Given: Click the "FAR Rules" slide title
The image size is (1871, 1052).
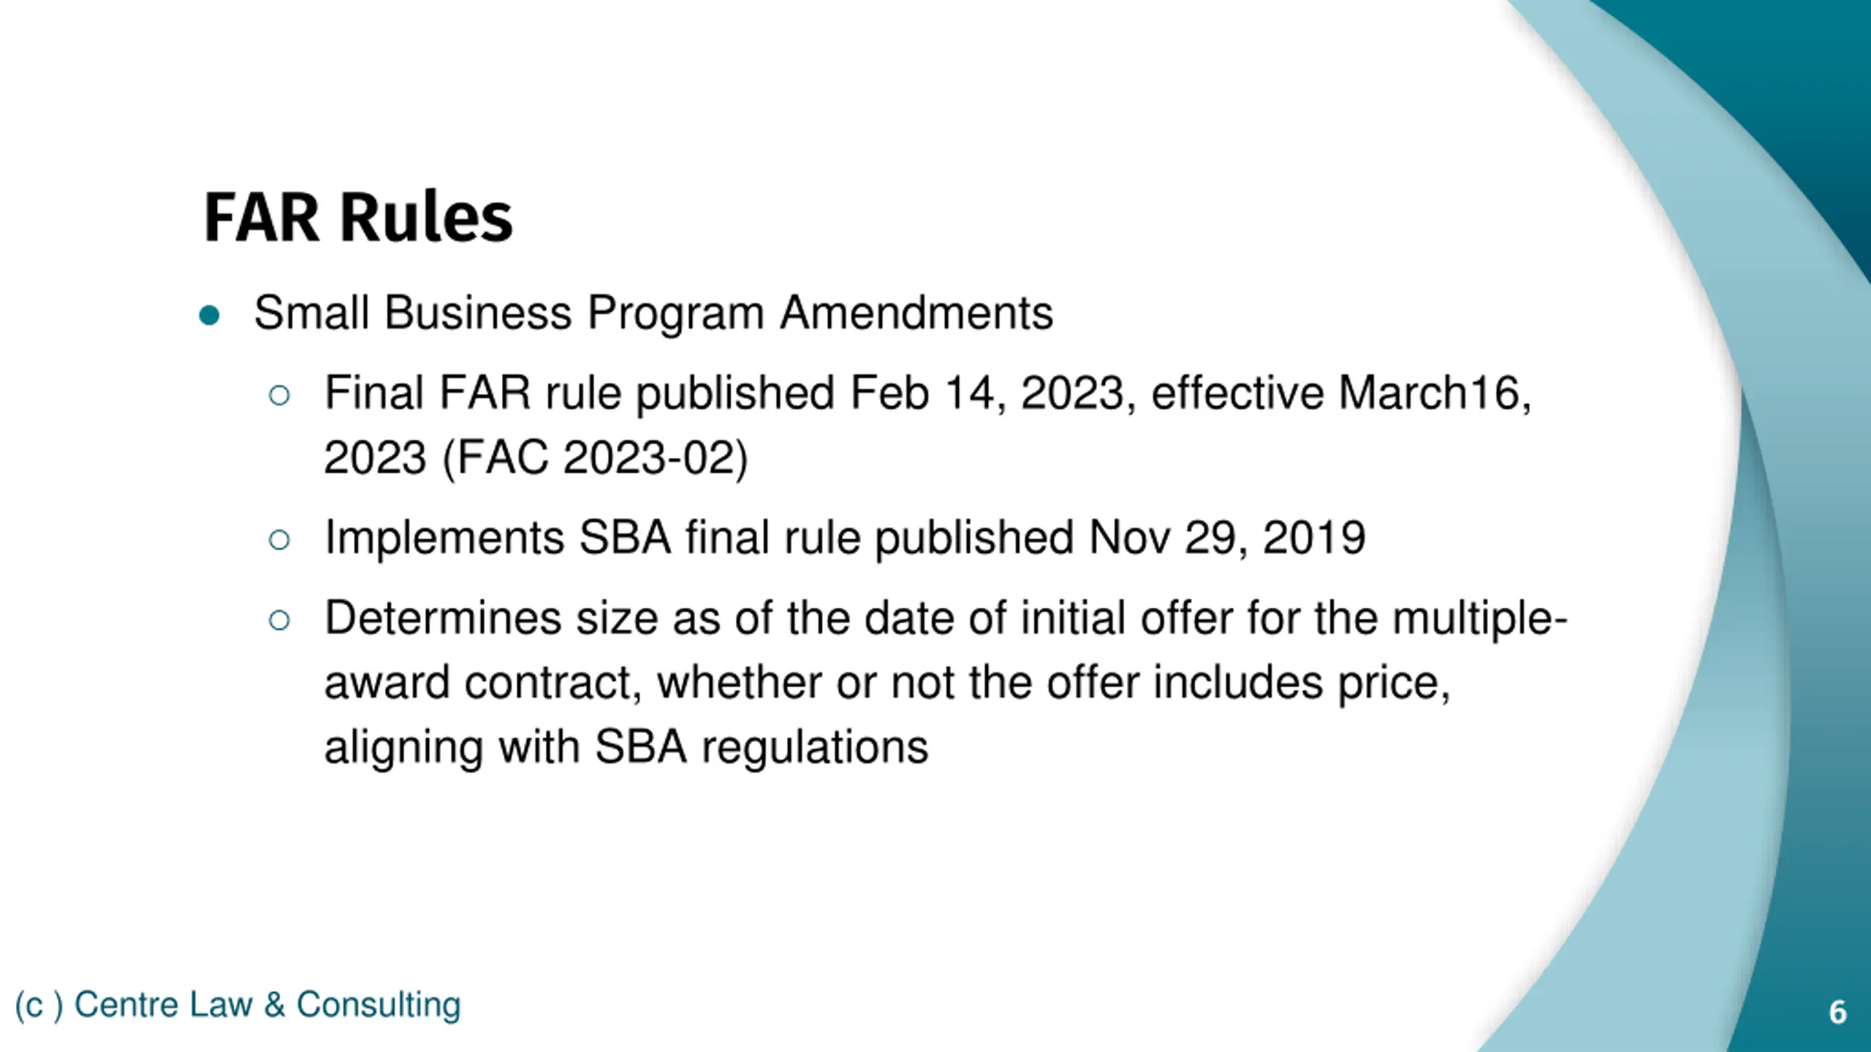Looking at the screenshot, I should click(x=358, y=218).
